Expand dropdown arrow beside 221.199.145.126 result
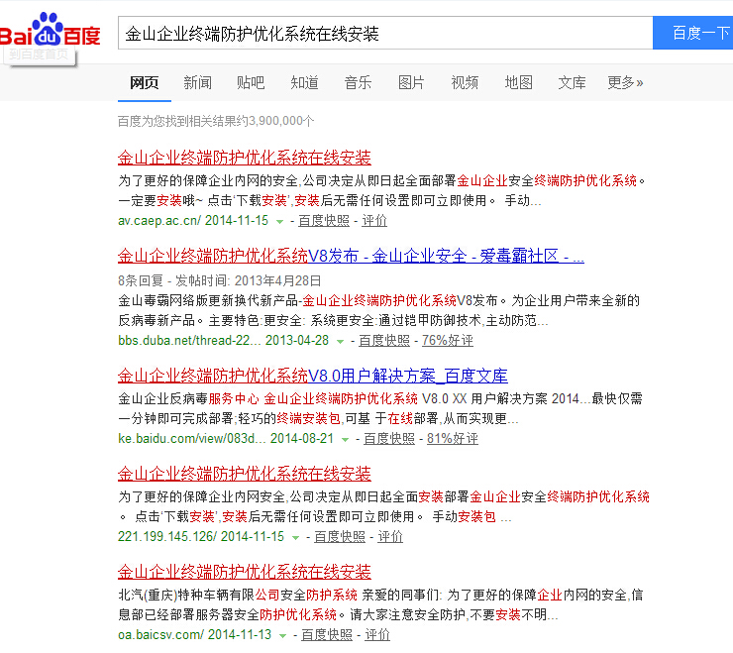The width and height of the screenshot is (733, 653). 295,538
